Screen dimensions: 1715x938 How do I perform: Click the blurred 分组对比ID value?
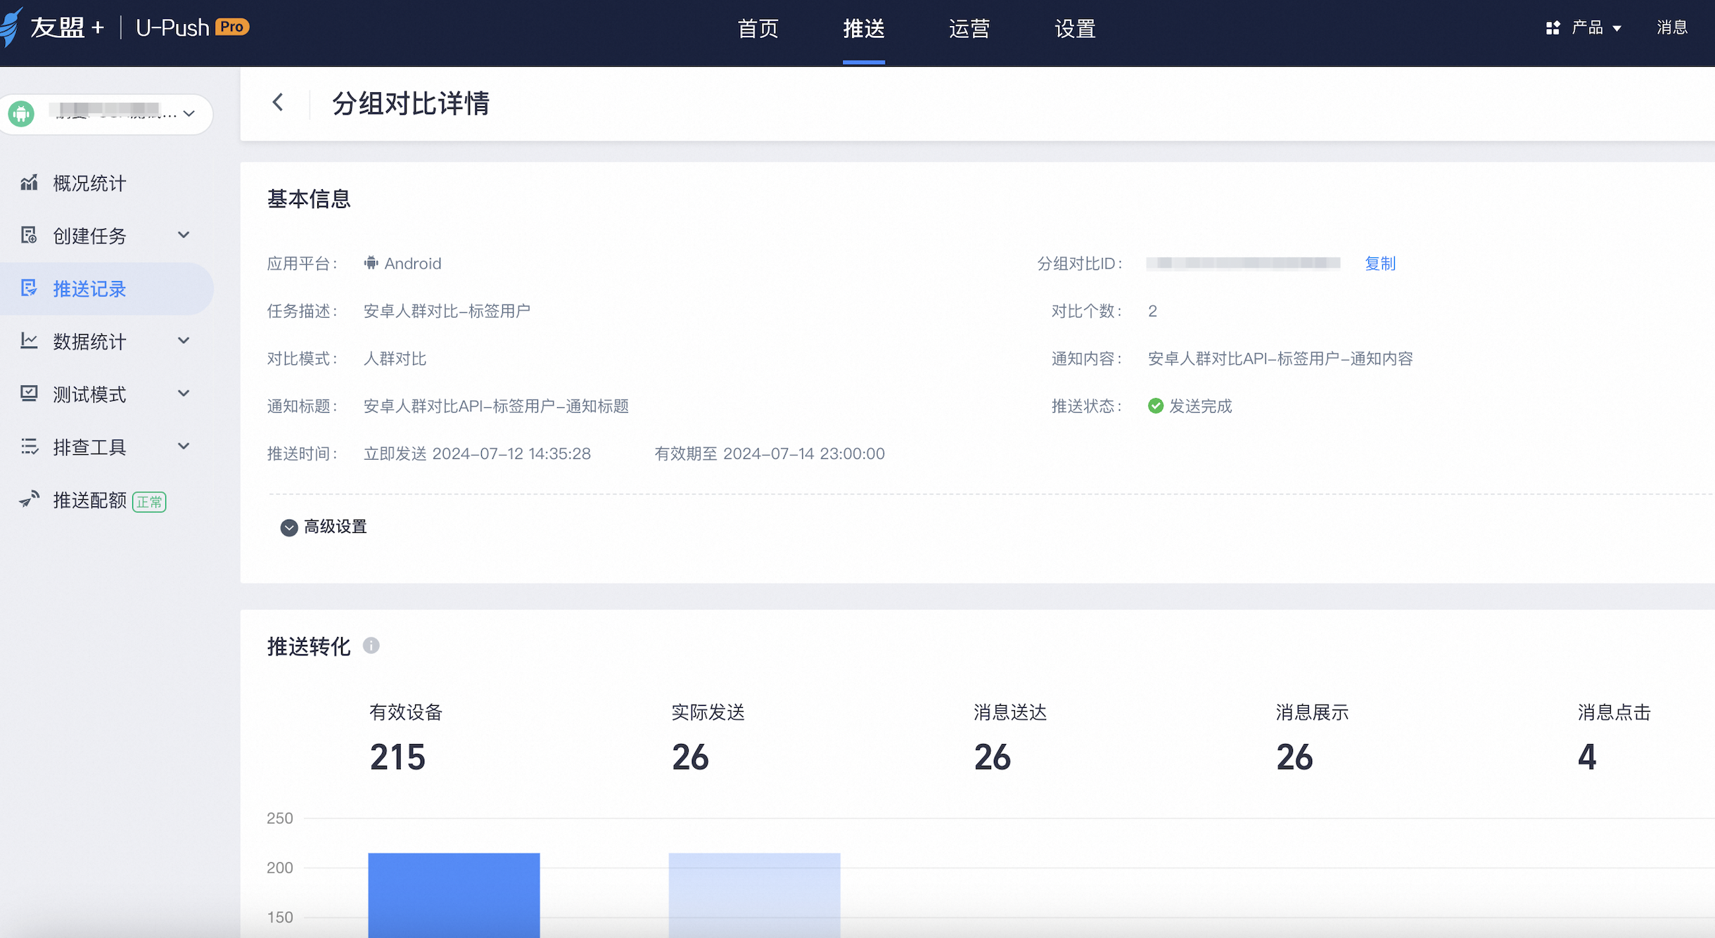tap(1243, 264)
